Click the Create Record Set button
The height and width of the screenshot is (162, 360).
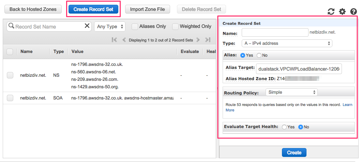pyautogui.click(x=93, y=9)
